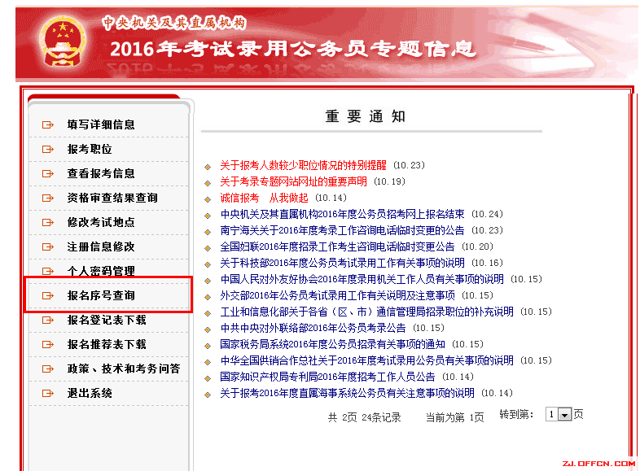The height and width of the screenshot is (471, 640).
Task: Click the arrow icon beside 修改考试地点
Action: pos(48,222)
